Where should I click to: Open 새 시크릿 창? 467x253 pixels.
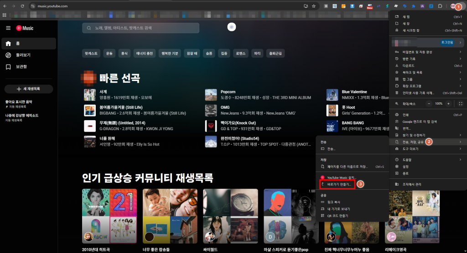click(428, 30)
